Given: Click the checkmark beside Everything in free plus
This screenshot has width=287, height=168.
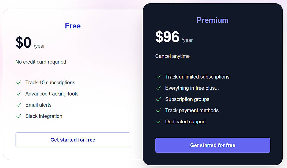Looking at the screenshot, I should 159,88.
